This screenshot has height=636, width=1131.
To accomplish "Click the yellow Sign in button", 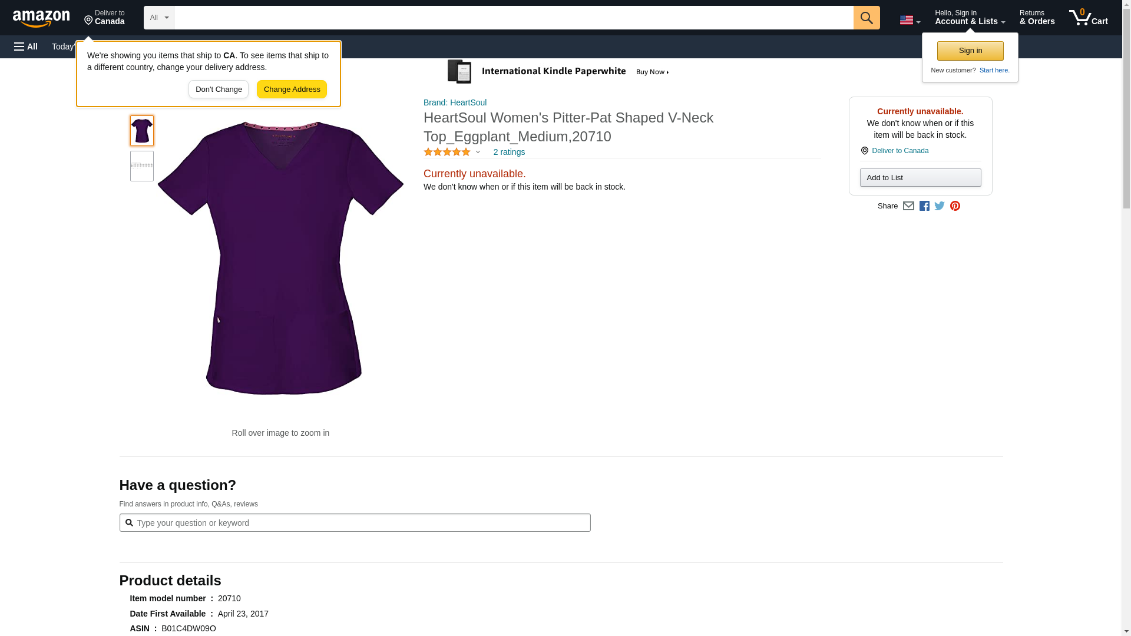I will [x=970, y=51].
